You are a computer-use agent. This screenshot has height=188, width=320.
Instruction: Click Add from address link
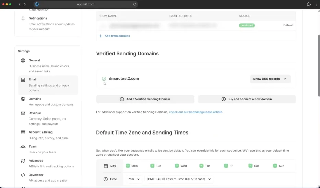tap(117, 36)
